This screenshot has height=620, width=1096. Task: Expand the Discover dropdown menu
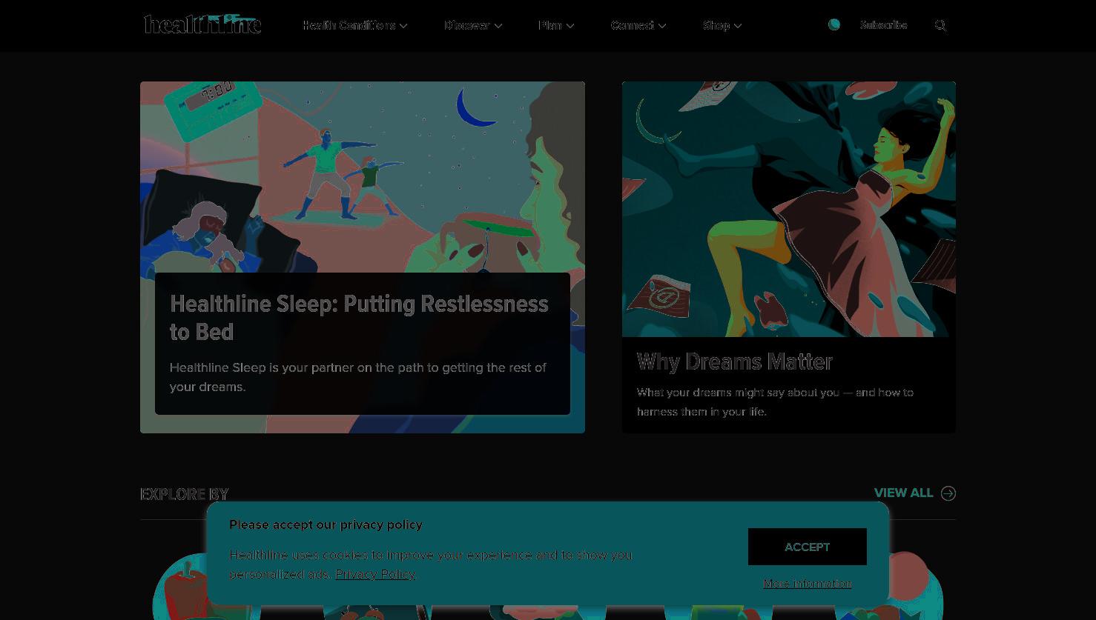(473, 25)
